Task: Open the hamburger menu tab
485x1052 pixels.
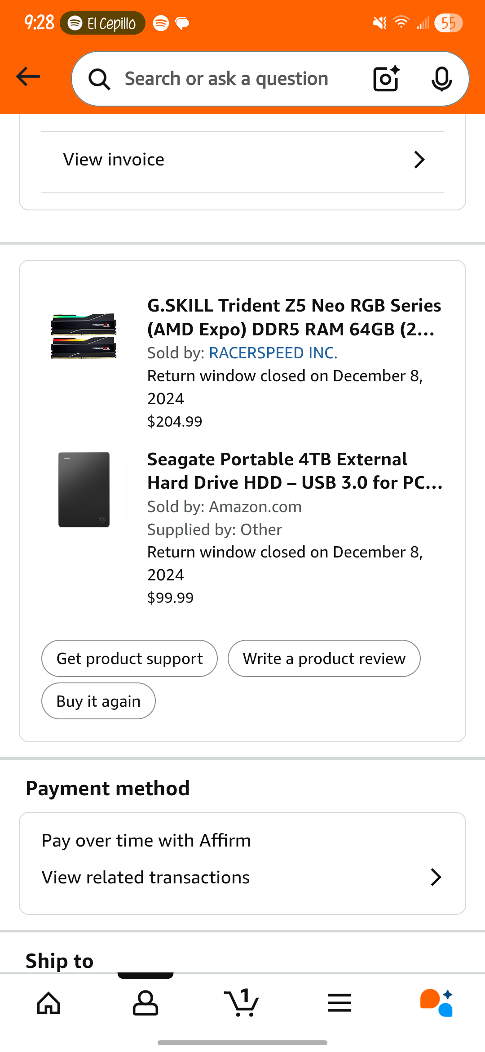Action: (x=339, y=1003)
